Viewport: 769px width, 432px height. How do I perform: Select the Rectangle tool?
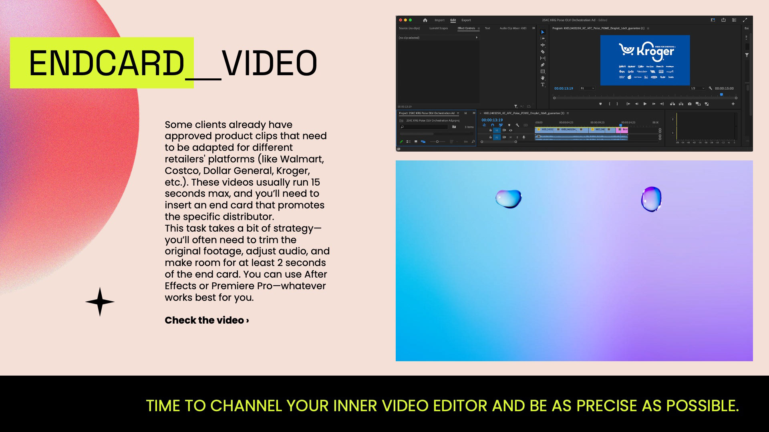point(543,71)
